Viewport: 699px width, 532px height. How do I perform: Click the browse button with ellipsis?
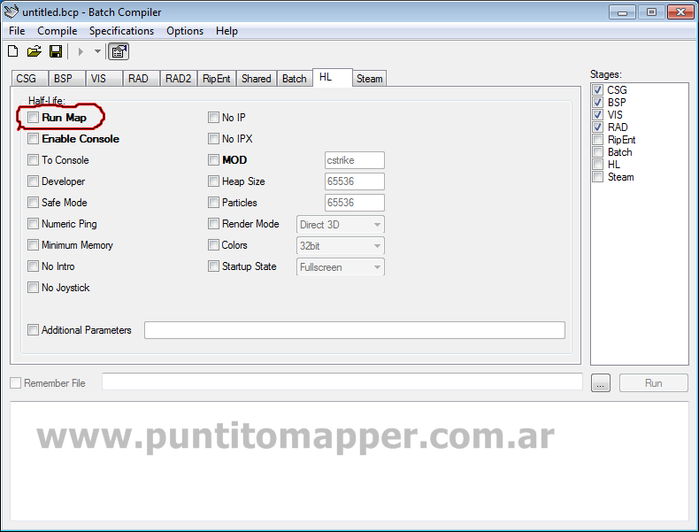[x=601, y=383]
